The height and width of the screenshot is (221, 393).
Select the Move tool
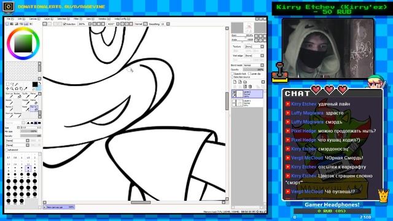pyautogui.click(x=7, y=88)
